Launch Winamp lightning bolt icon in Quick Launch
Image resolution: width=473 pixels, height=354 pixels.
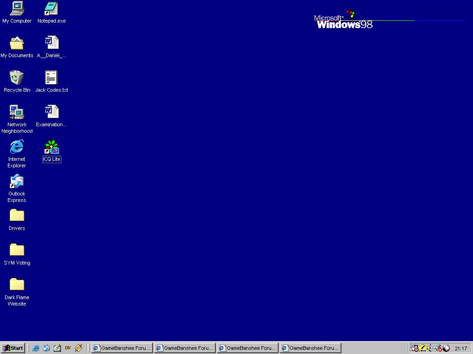point(79,348)
